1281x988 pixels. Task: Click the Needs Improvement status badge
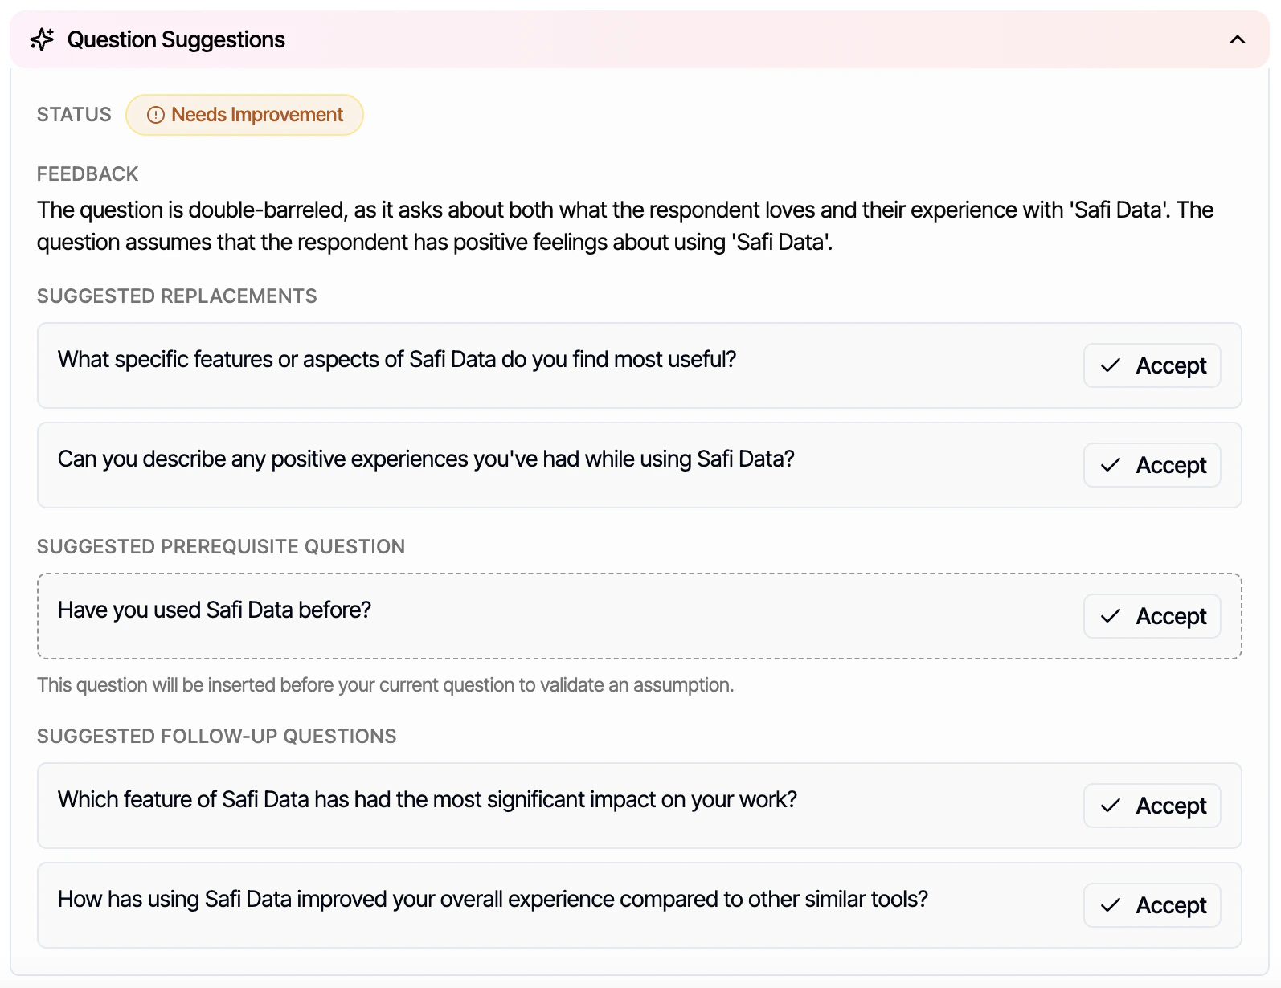coord(244,115)
